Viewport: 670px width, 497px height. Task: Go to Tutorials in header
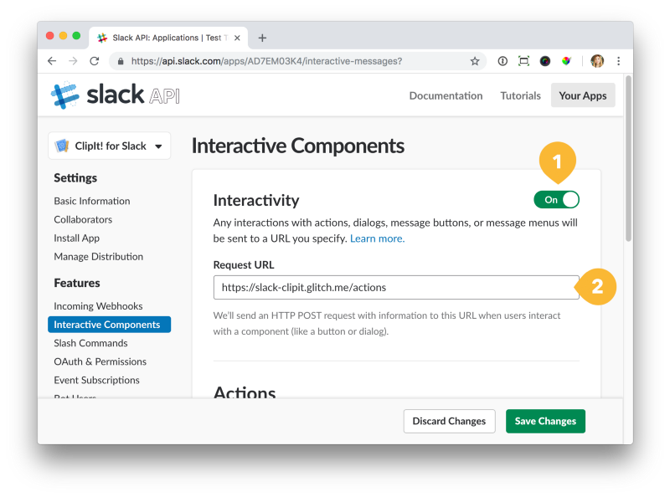pos(520,95)
